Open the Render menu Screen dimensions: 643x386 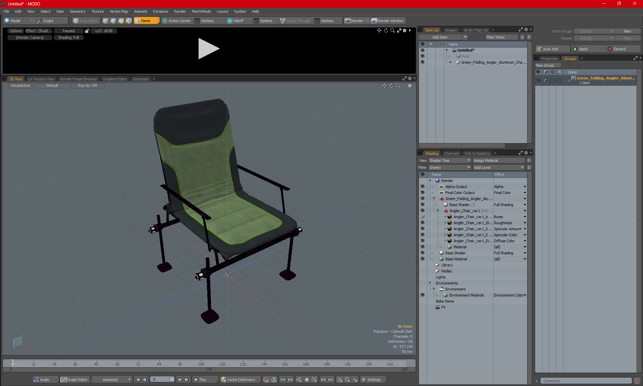(x=180, y=11)
